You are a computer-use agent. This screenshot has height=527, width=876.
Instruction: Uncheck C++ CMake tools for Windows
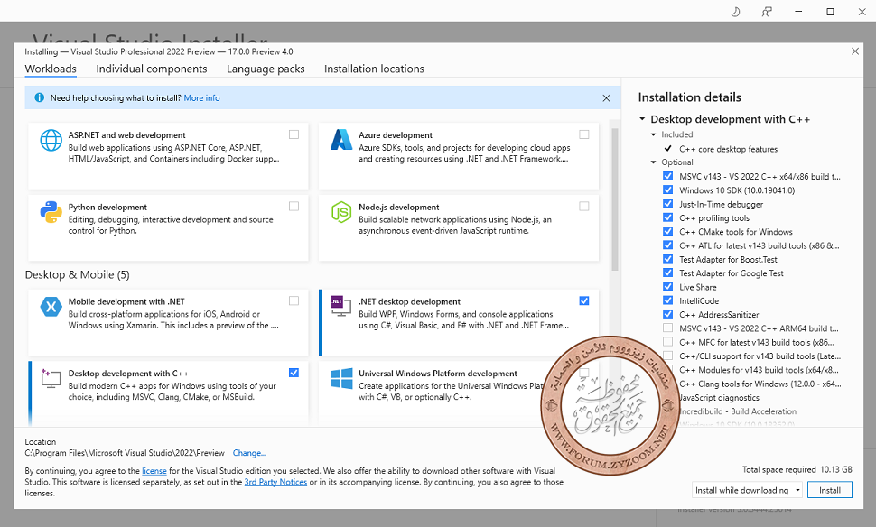tap(667, 231)
